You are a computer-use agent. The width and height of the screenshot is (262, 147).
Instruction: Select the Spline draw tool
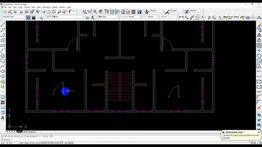tap(3, 66)
